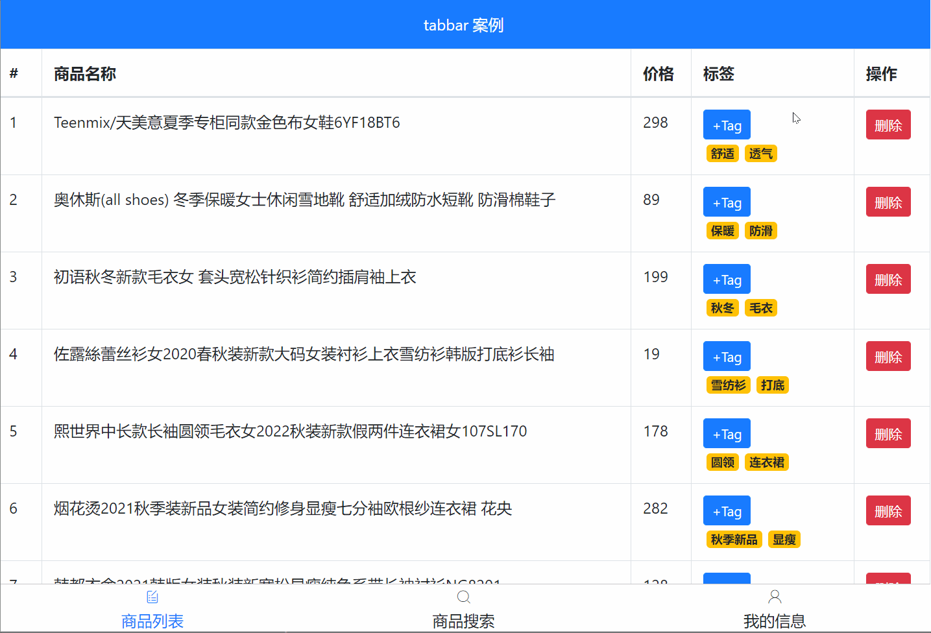Click +Tag button on the 初语毛衣 row

[726, 279]
